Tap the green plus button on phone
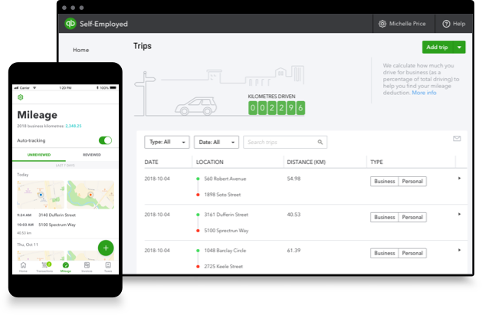This screenshot has height=315, width=482. (106, 248)
